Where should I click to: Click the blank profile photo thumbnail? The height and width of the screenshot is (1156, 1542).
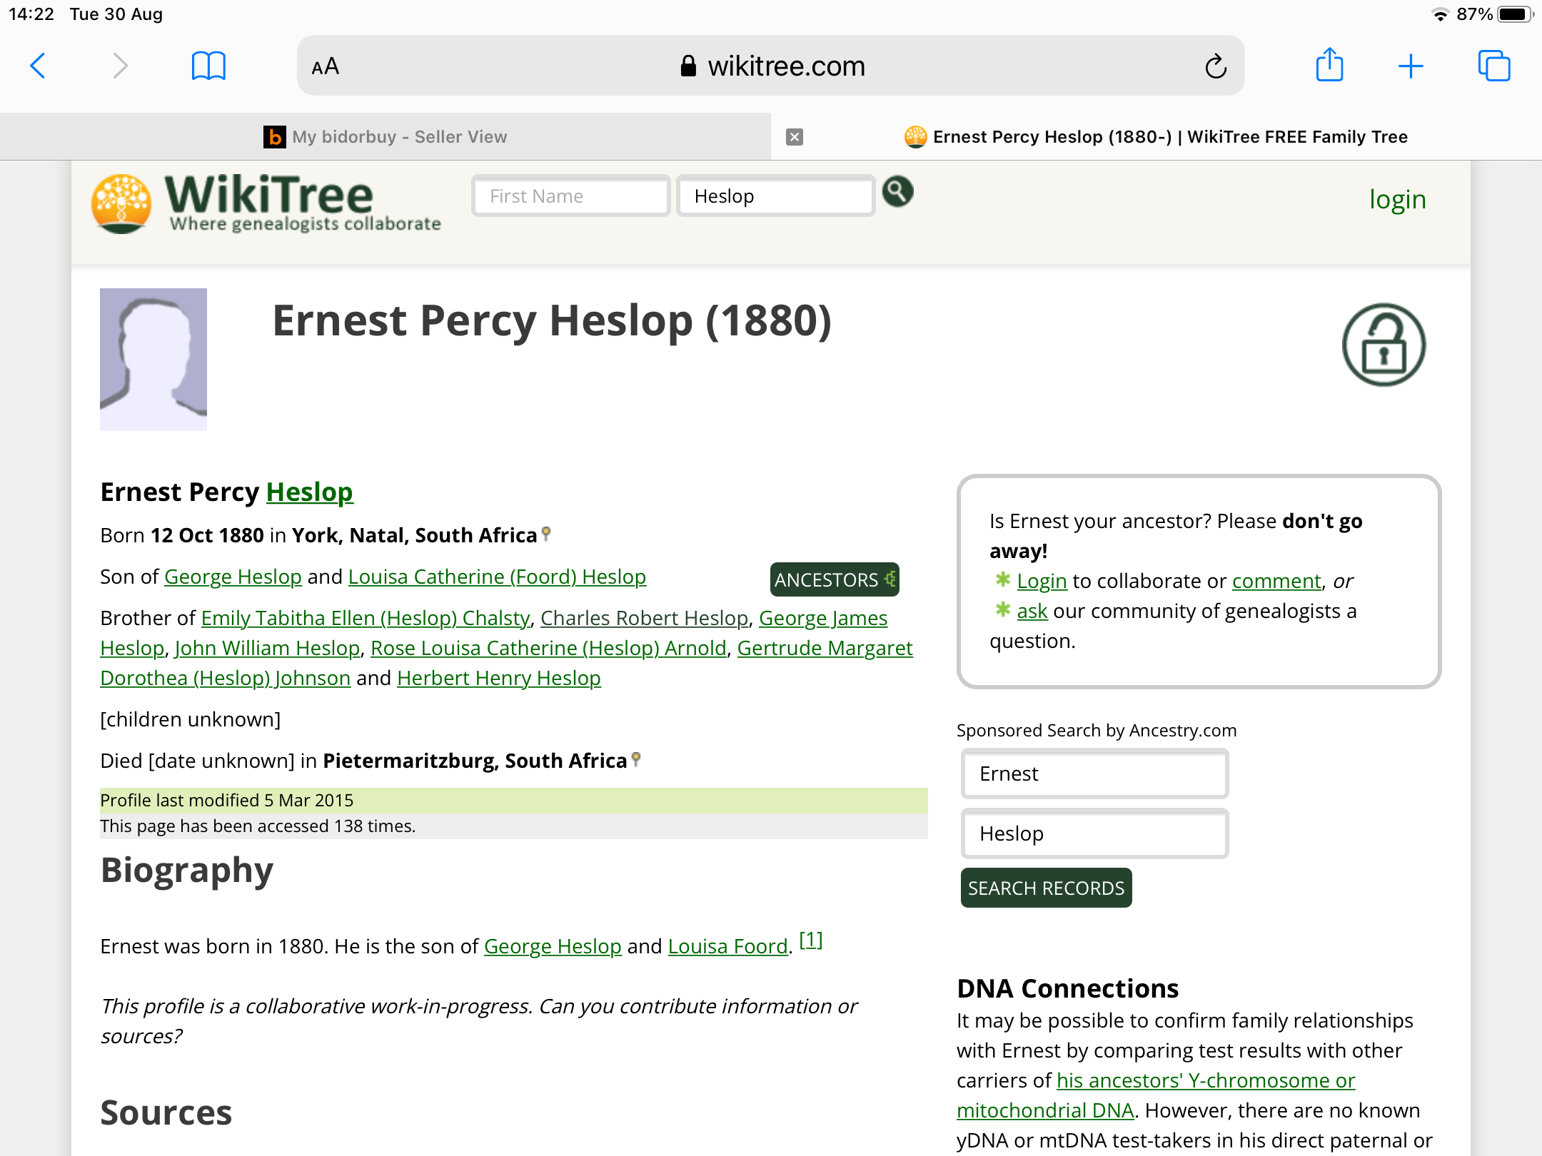pyautogui.click(x=153, y=359)
